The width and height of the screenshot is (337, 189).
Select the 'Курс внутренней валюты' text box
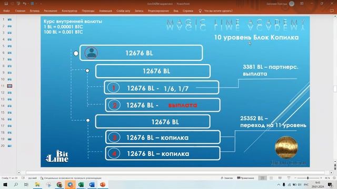73,27
